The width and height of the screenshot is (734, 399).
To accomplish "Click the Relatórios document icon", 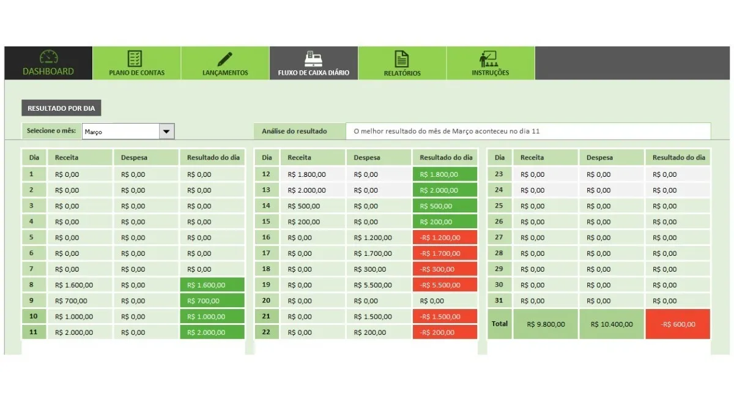I will click(401, 59).
